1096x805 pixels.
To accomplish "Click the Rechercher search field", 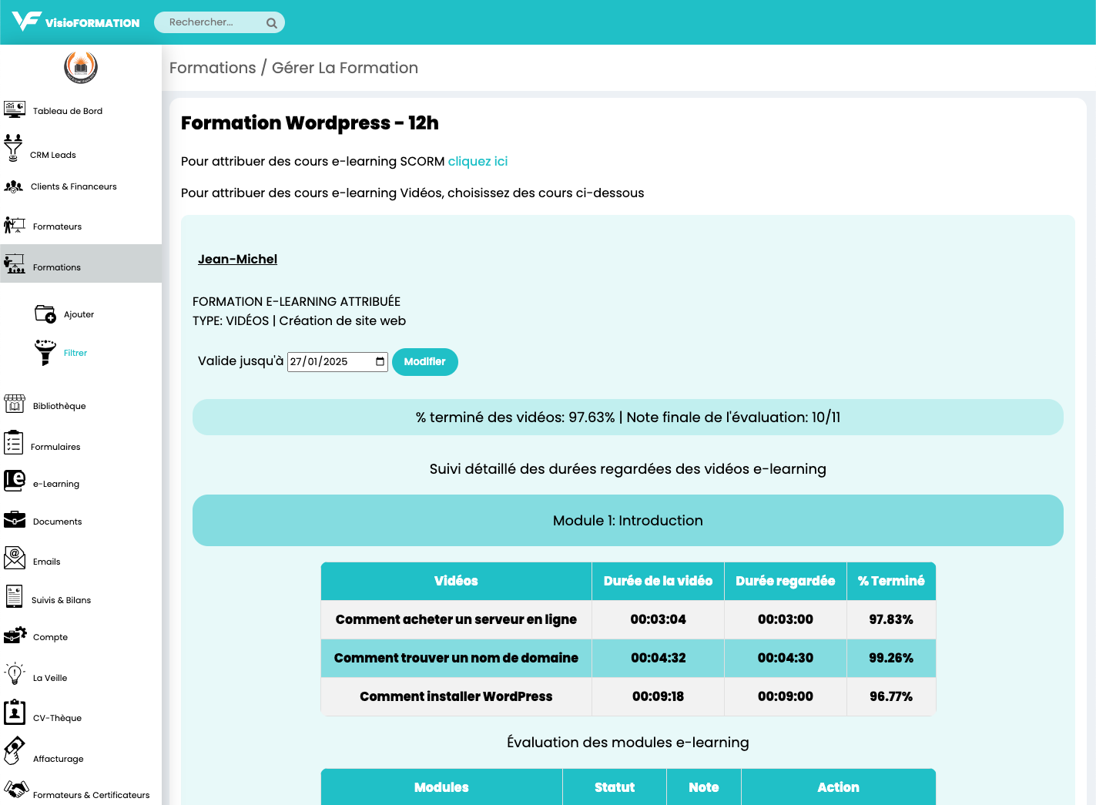I will pos(212,22).
